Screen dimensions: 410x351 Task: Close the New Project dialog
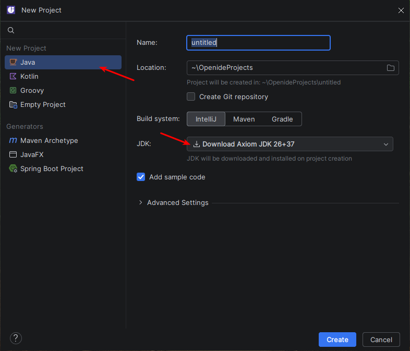(401, 10)
